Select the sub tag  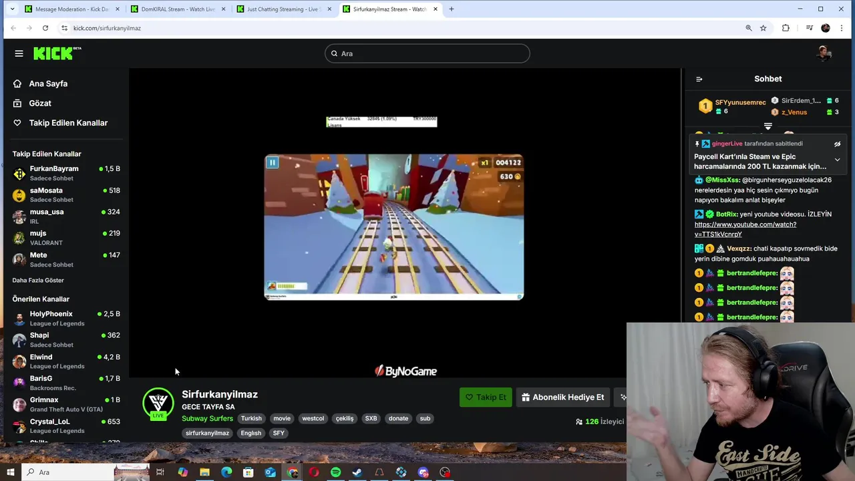[x=425, y=418]
